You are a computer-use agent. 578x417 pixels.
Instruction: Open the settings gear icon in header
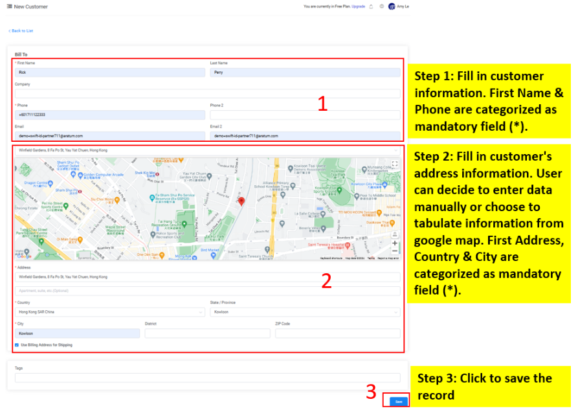pyautogui.click(x=381, y=6)
